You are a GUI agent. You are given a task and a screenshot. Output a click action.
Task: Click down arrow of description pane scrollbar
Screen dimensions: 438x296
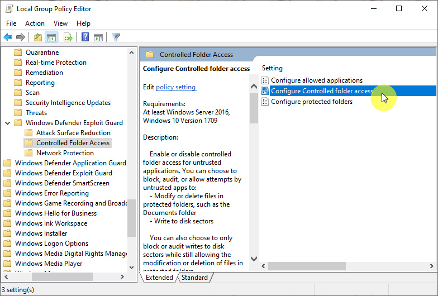point(254,259)
